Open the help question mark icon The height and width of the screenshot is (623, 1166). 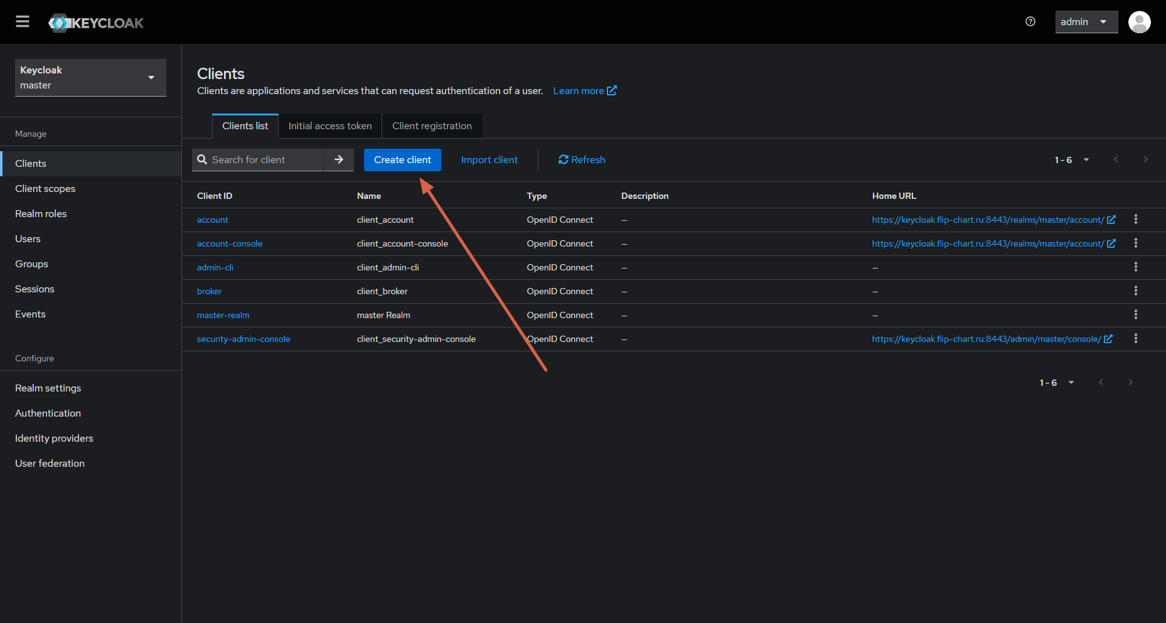(1030, 21)
